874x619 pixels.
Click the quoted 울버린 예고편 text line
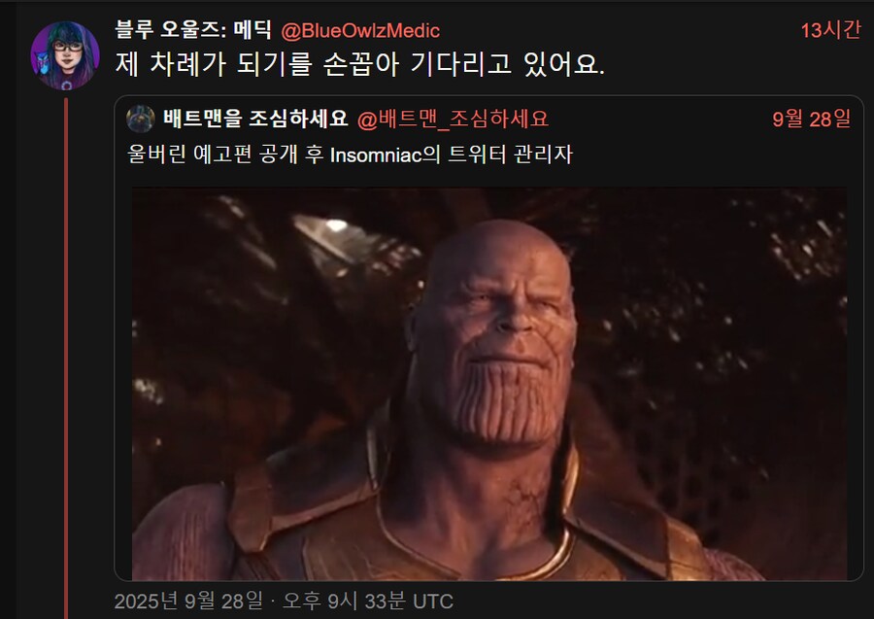click(350, 154)
